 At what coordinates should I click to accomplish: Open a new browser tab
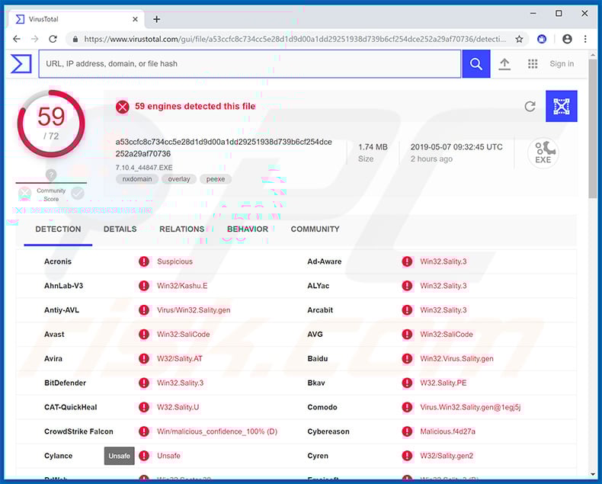(157, 19)
